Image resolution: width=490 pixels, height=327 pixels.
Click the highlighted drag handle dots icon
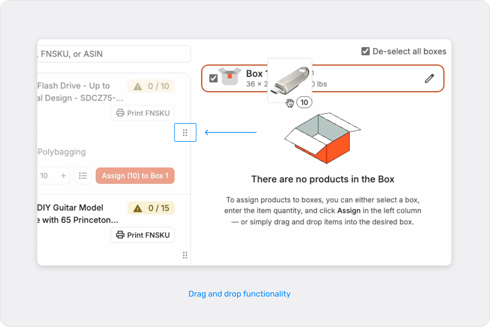coord(185,133)
